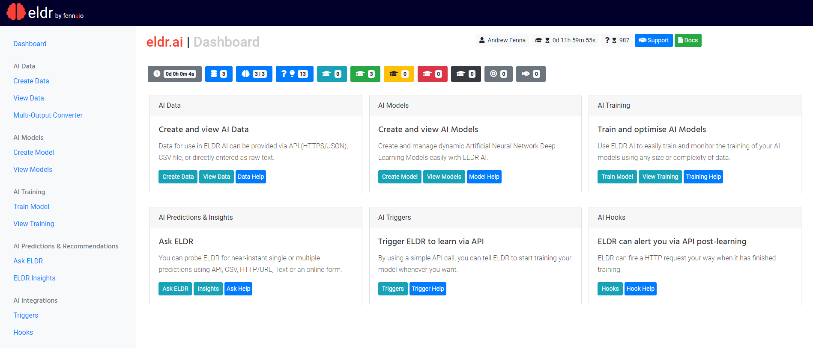This screenshot has width=813, height=348.
Task: Click View Data button in AI Data card
Action: tap(217, 177)
